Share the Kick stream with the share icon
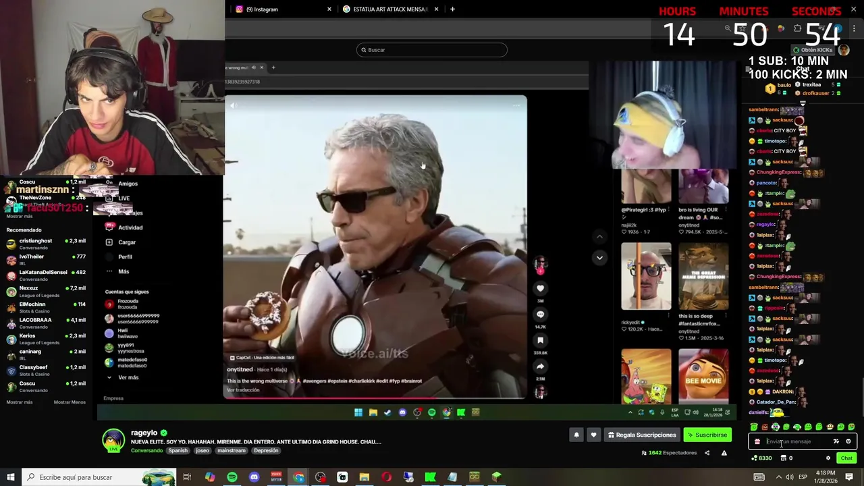 coord(707,453)
